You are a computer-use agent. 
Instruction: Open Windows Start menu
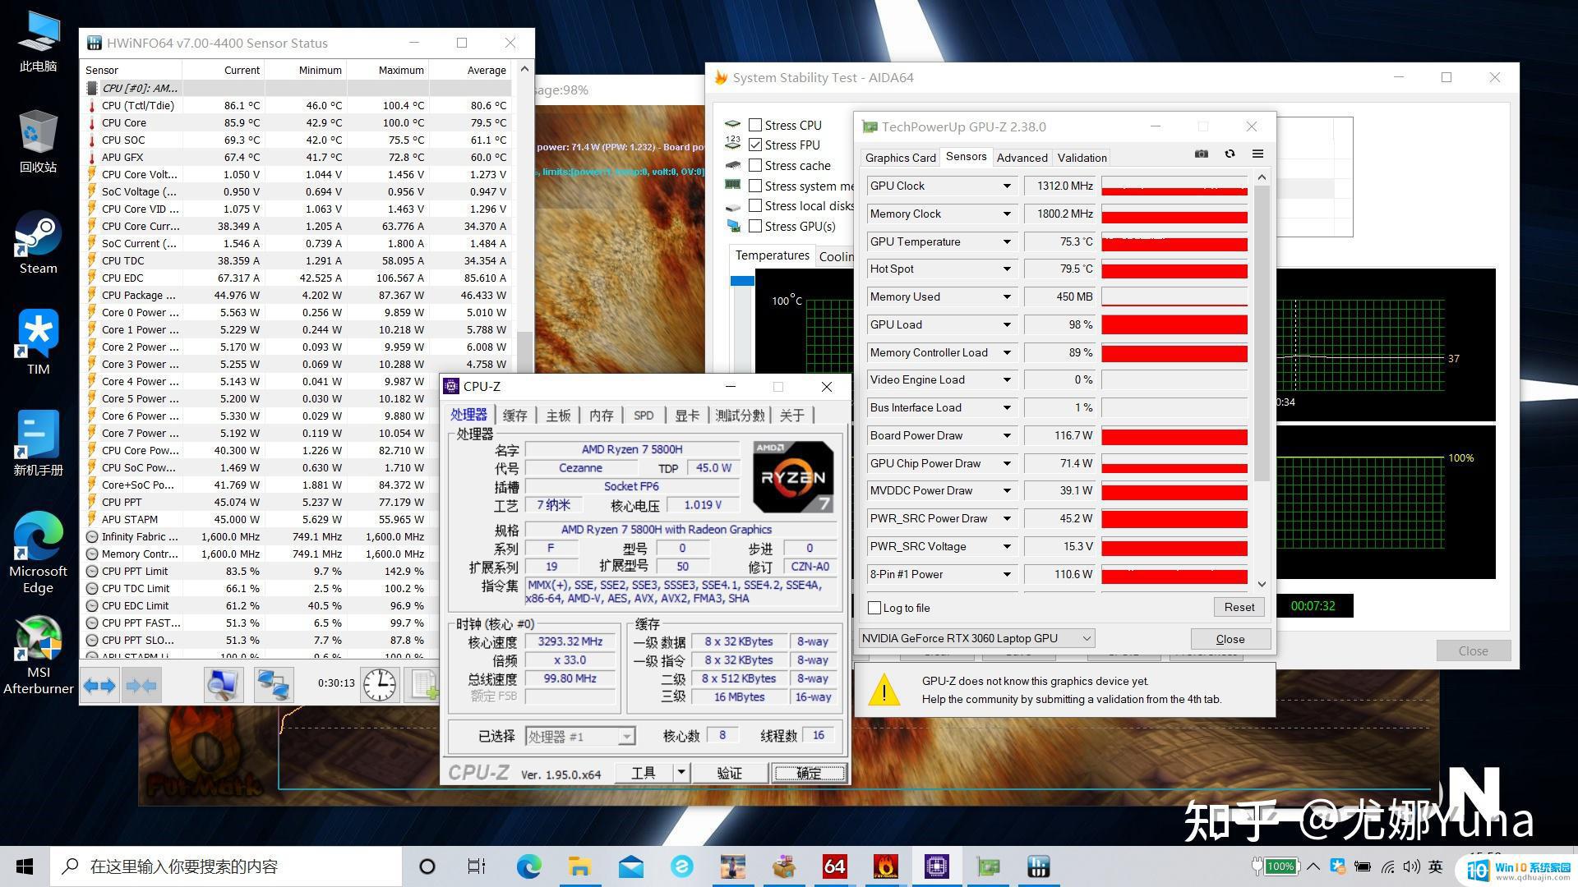[25, 866]
